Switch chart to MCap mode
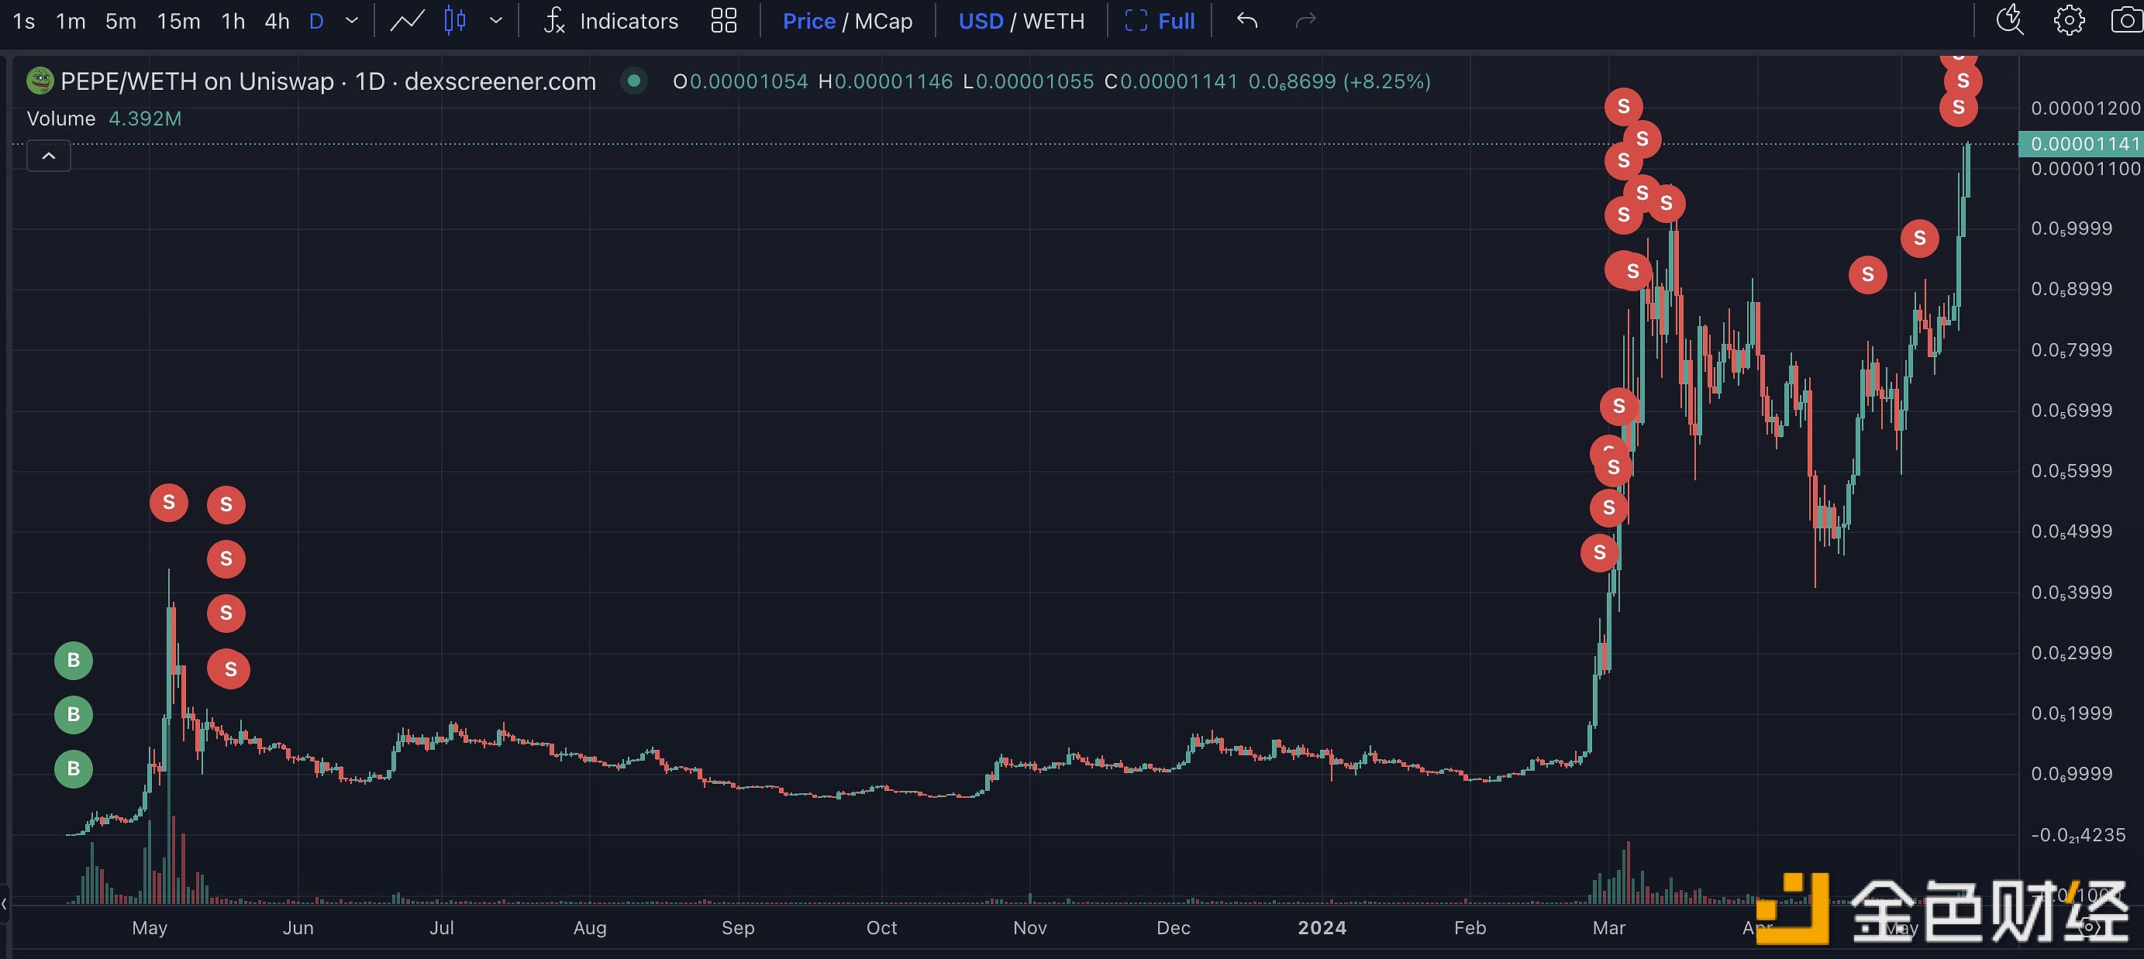The height and width of the screenshot is (959, 2144). click(x=884, y=22)
